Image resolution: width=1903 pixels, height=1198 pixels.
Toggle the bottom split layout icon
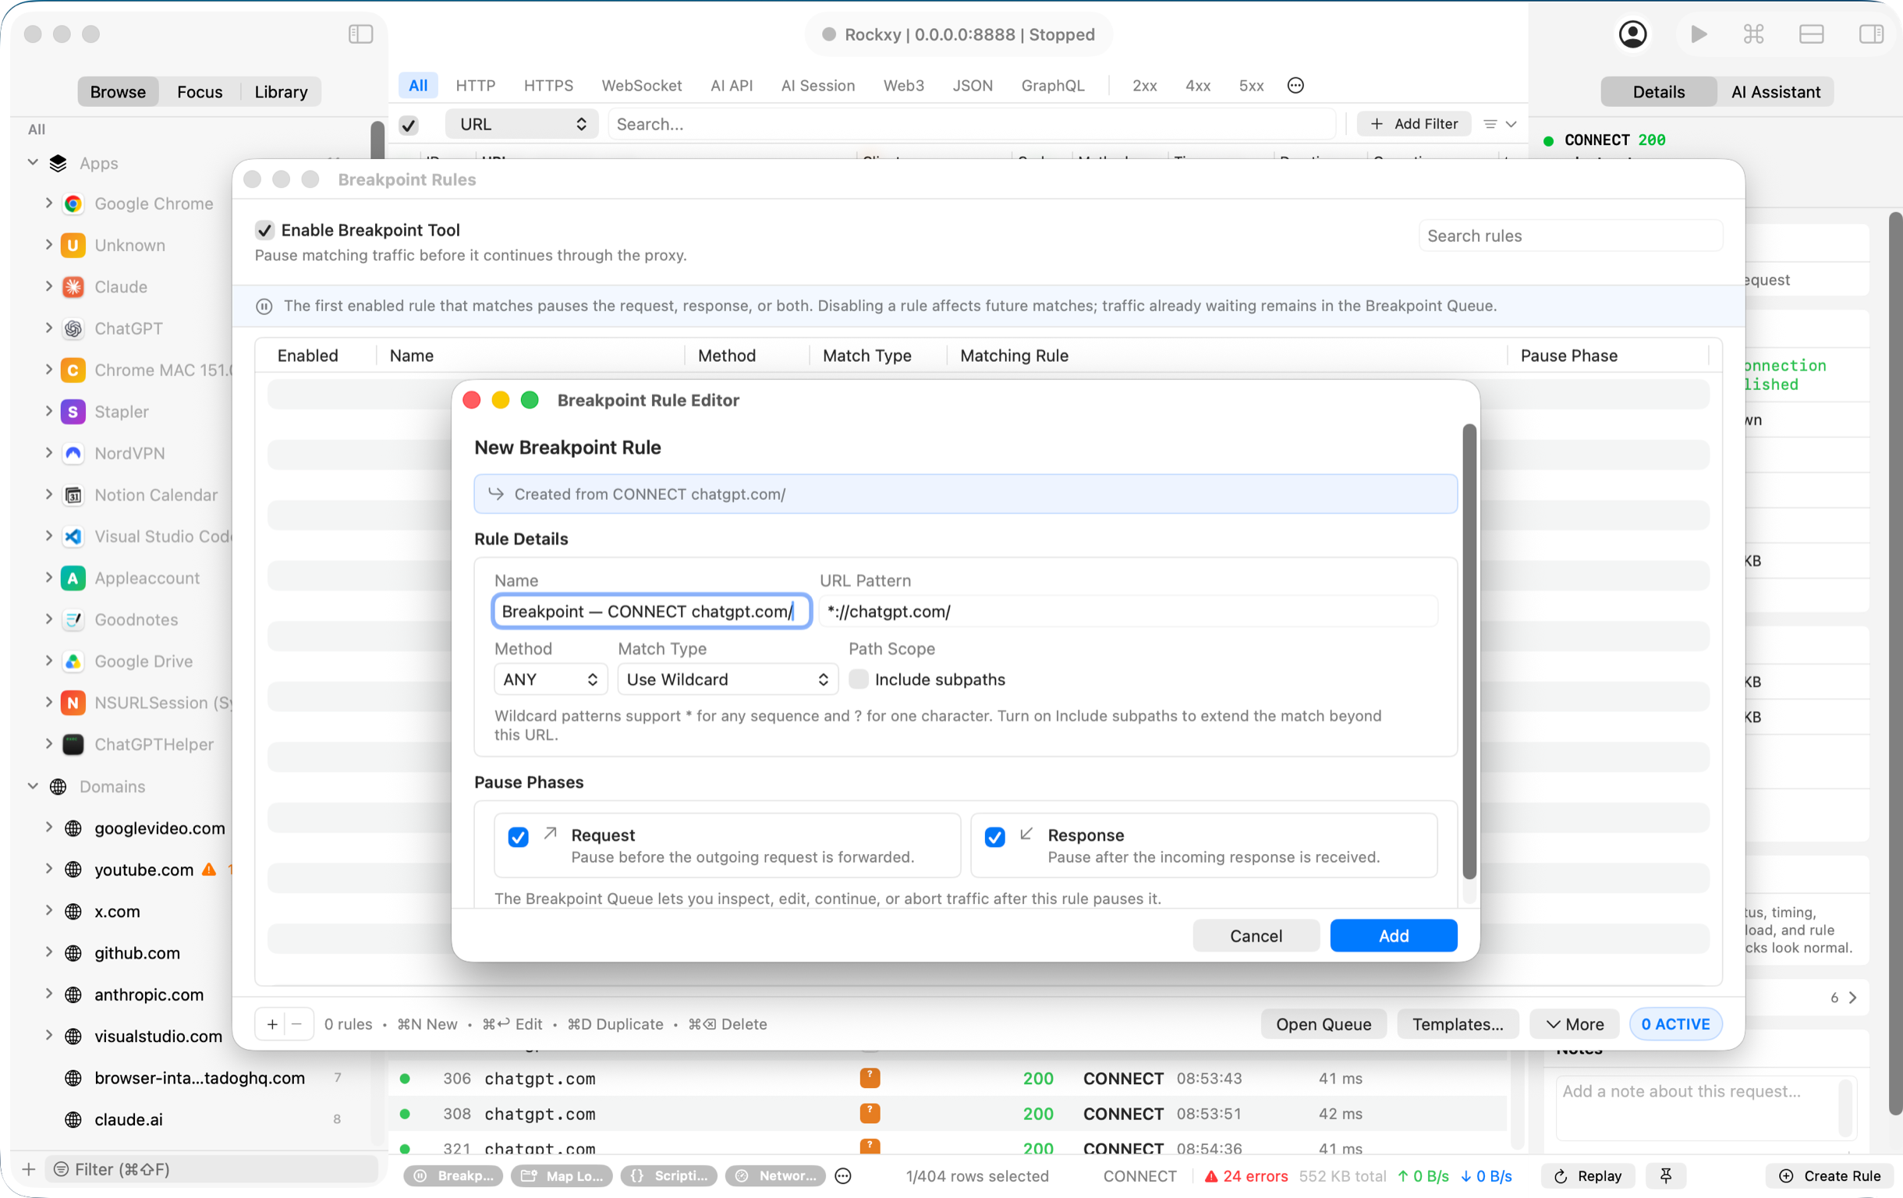click(1811, 34)
